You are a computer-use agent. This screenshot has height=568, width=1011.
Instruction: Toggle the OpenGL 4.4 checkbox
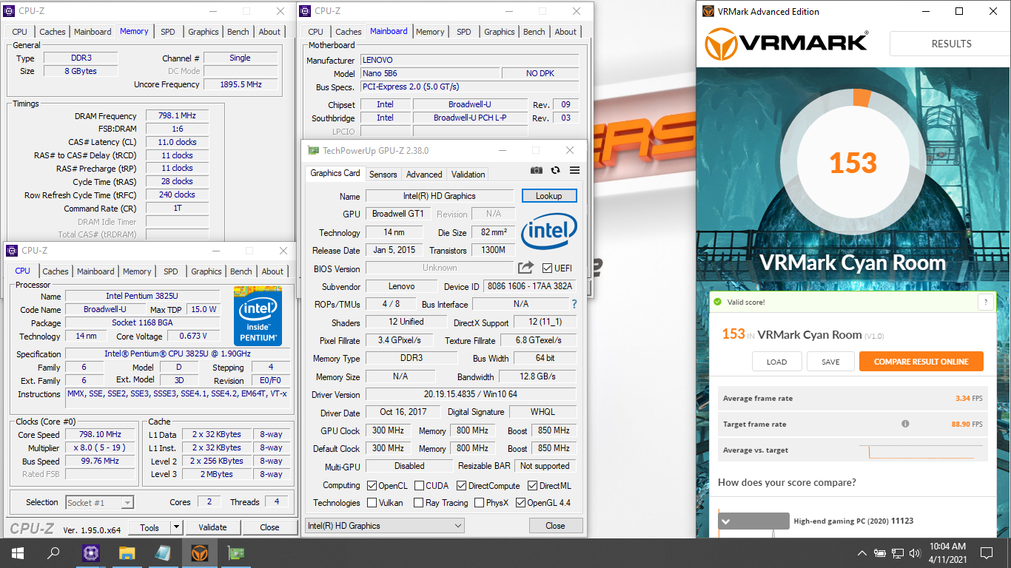coord(520,503)
